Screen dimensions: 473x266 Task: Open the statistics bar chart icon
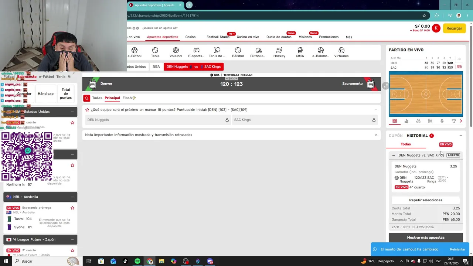406,121
